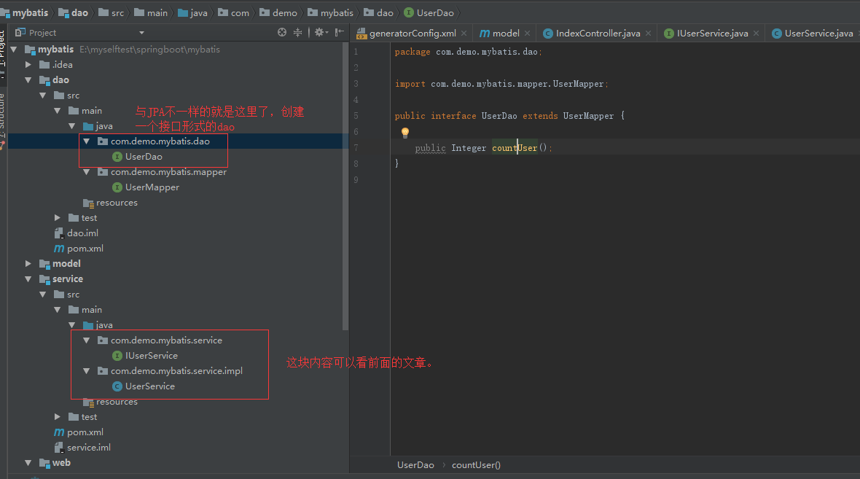Collapse the com.demo.mybatis.service package

click(86, 340)
